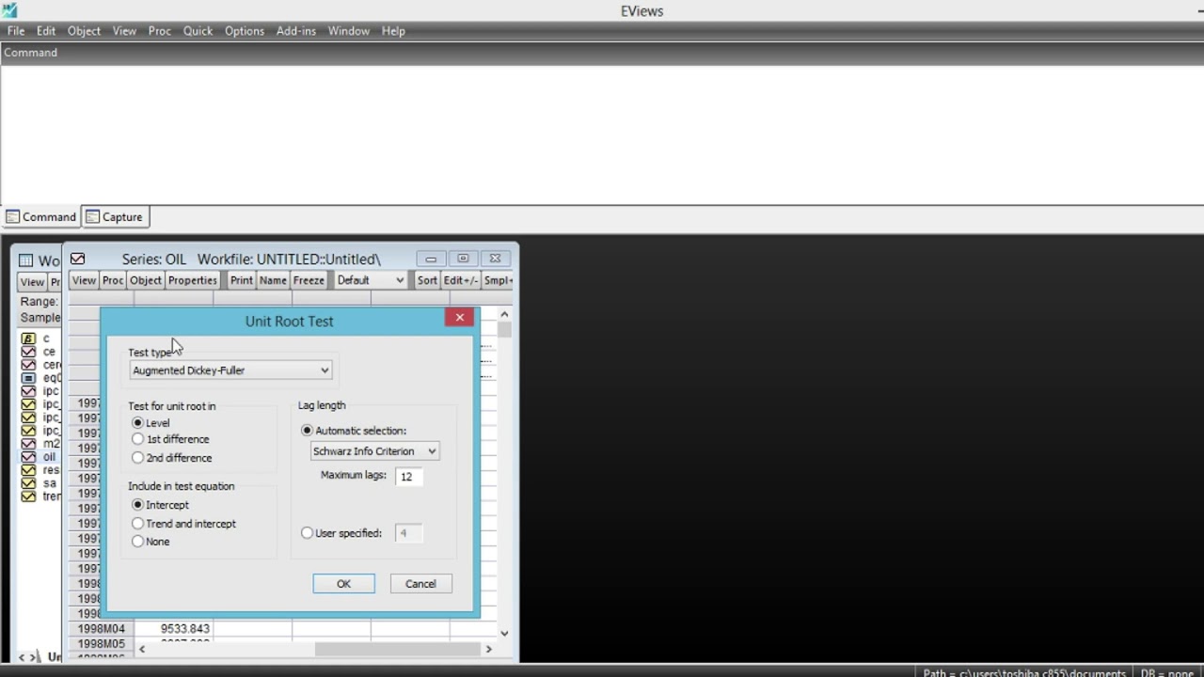Select the 'm2' series icon in workfile
1204x677 pixels.
click(28, 444)
